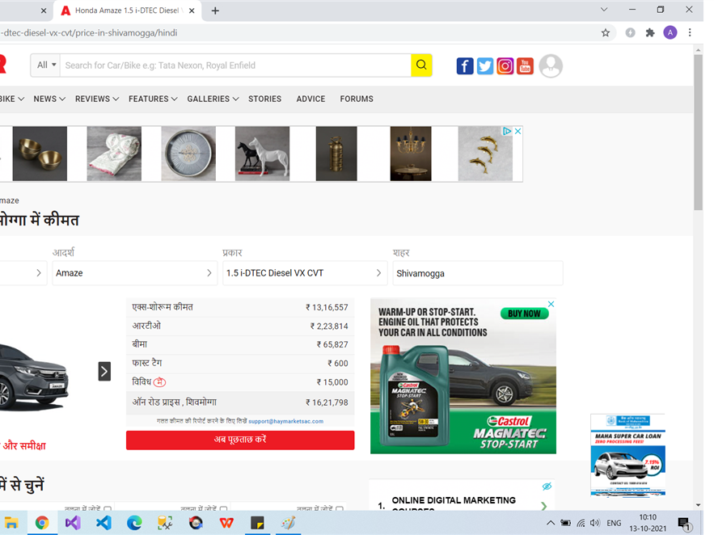Image resolution: width=714 pixels, height=535 pixels.
Task: Expand the All search category dropdown
Action: click(46, 65)
